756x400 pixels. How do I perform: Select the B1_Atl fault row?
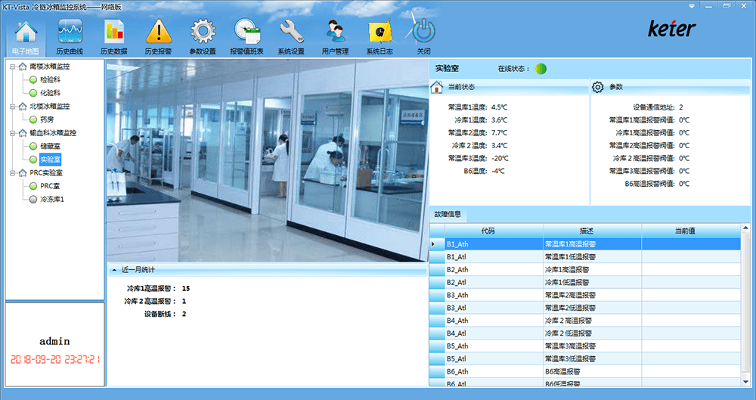[x=585, y=256]
